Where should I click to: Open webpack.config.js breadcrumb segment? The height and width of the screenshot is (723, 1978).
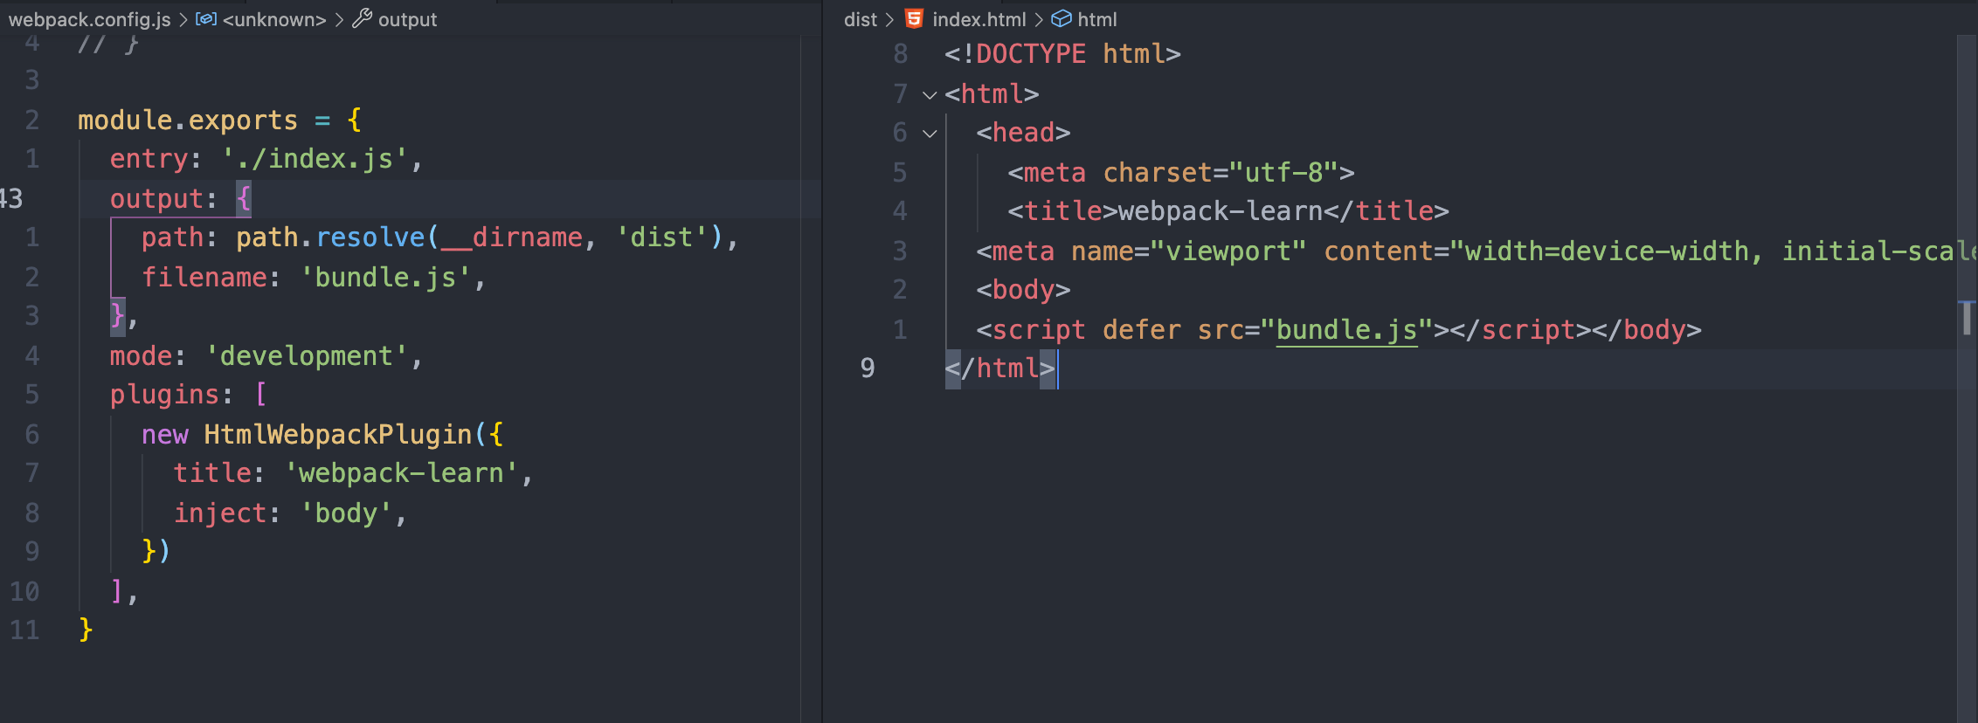pos(90,19)
